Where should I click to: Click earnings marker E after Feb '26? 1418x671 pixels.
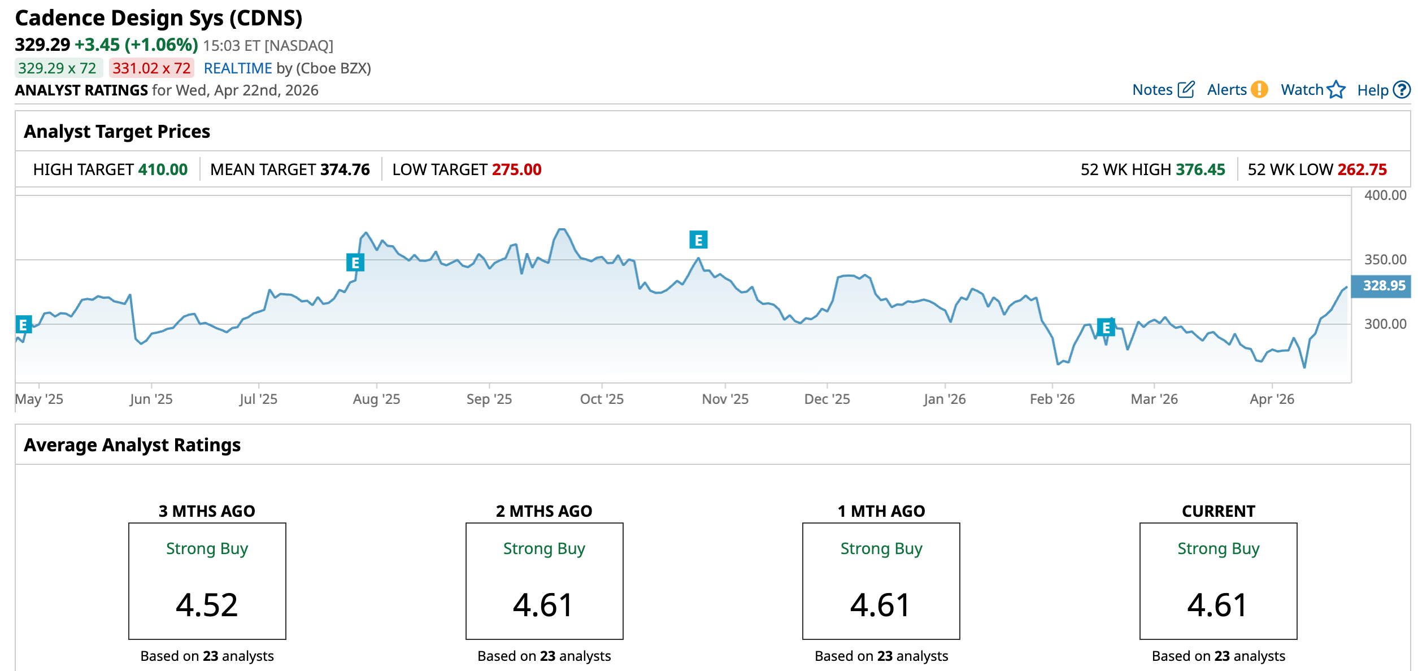coord(1106,328)
